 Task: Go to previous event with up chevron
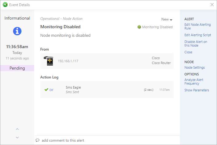[17, 129]
